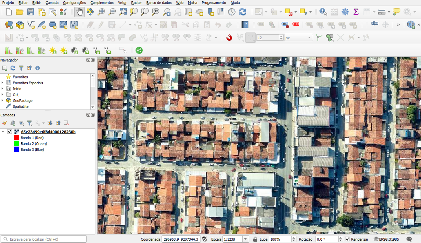The image size is (421, 243).
Task: Open the Processing Toolbox gear icon
Action: click(345, 12)
